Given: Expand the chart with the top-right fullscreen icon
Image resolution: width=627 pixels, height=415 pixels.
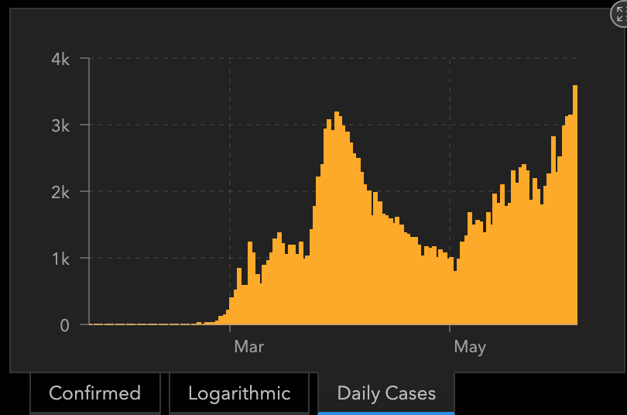Looking at the screenshot, I should tap(618, 15).
